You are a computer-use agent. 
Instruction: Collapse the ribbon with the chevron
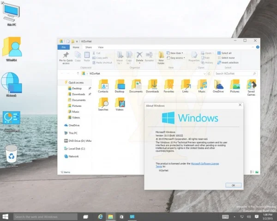click(x=253, y=47)
